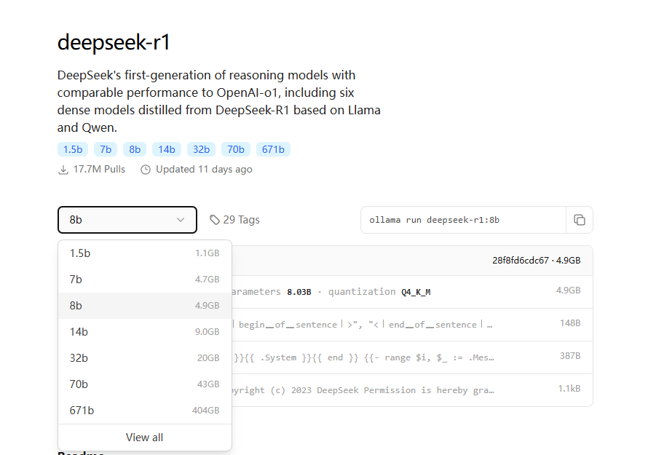This screenshot has width=656, height=455.
Task: Pick the 14b 9.0GB model
Action: click(x=144, y=332)
